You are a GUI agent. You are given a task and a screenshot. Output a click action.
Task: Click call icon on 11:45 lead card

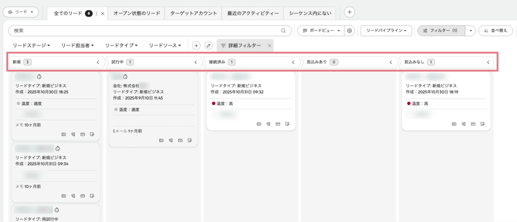tap(171, 140)
